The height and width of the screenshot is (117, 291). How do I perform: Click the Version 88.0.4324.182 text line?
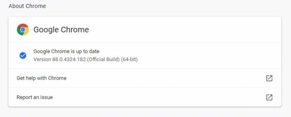(x=85, y=60)
